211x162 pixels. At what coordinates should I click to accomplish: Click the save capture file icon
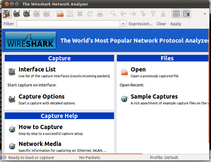[70, 14]
